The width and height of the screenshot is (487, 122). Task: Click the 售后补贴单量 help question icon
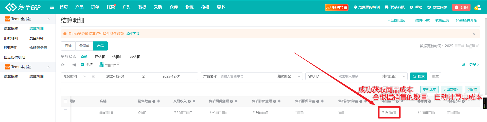coord(361,101)
